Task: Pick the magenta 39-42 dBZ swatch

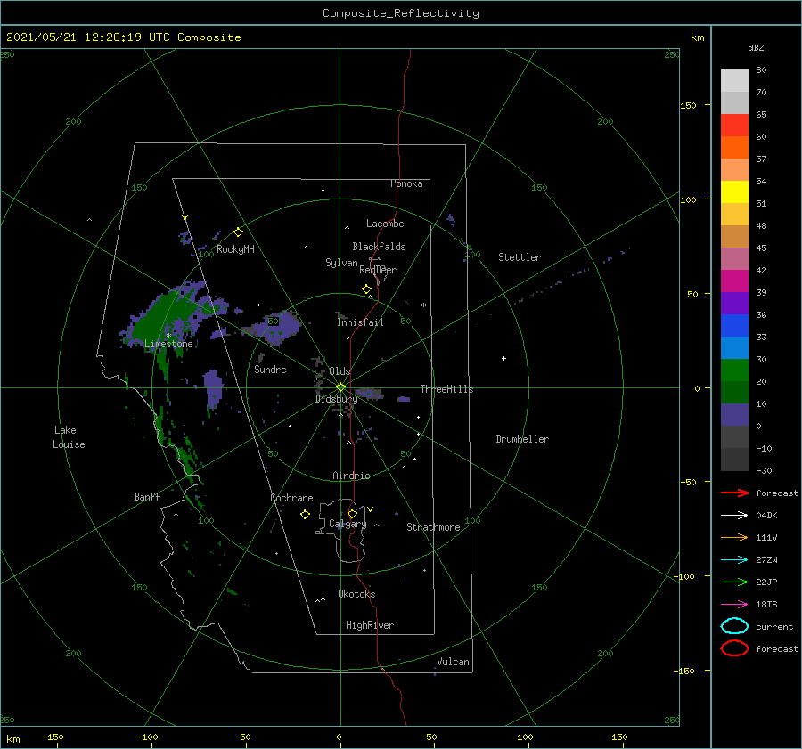Action: (734, 281)
